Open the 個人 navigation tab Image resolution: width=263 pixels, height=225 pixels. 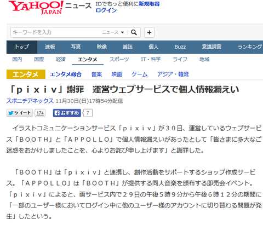pyautogui.click(x=153, y=47)
